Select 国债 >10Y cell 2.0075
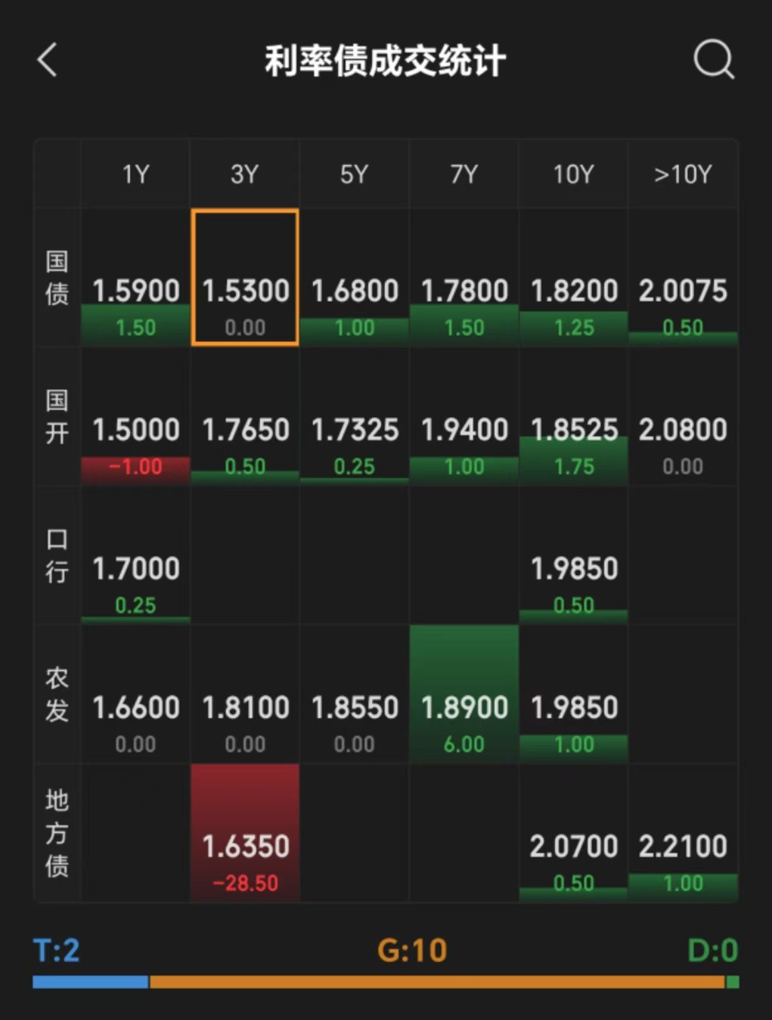The image size is (772, 1020). tap(683, 278)
